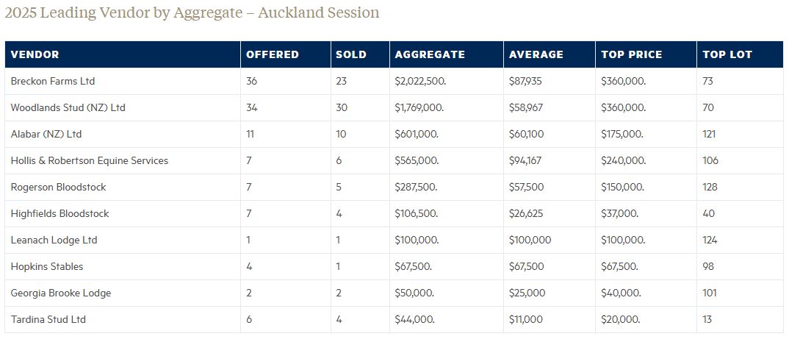Click the $2,022,500 aggregate value

click(420, 81)
